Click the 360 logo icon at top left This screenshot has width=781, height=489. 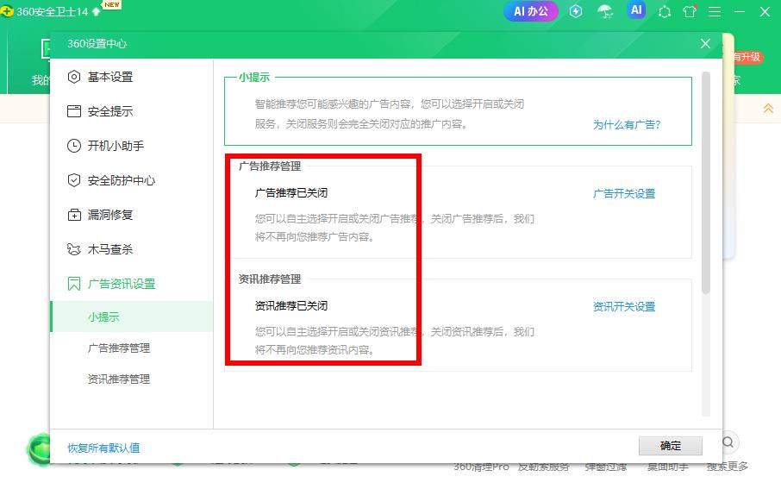click(x=7, y=11)
